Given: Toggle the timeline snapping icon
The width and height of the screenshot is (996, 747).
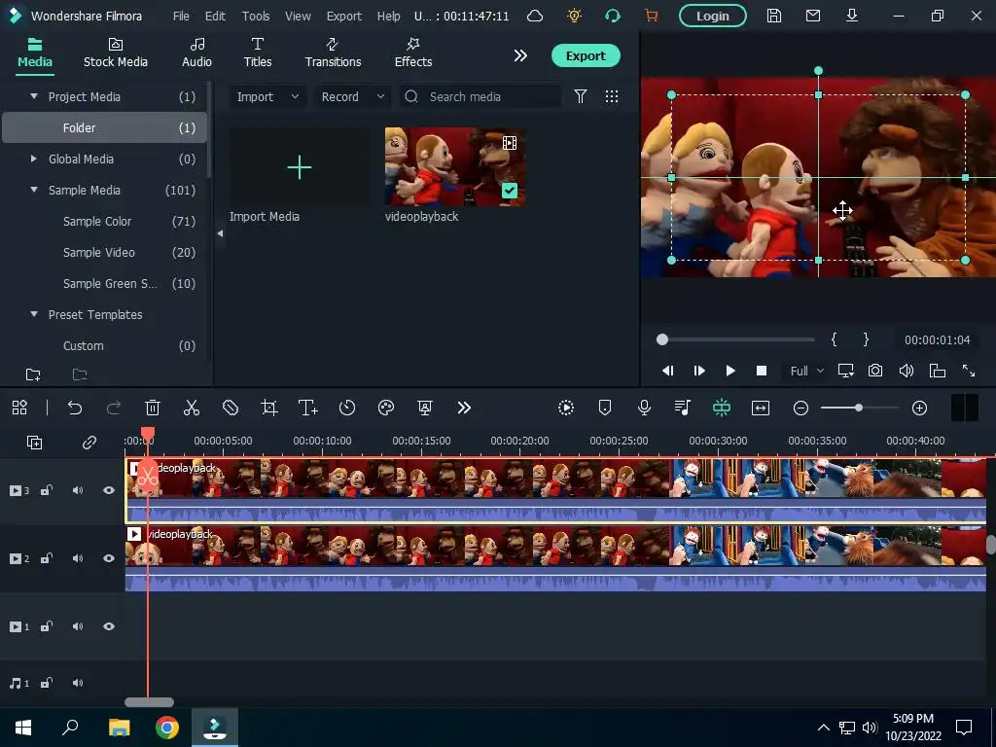Looking at the screenshot, I should 722,408.
